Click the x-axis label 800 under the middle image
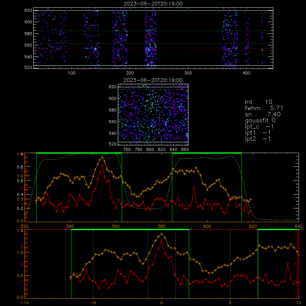 [x=150, y=150]
